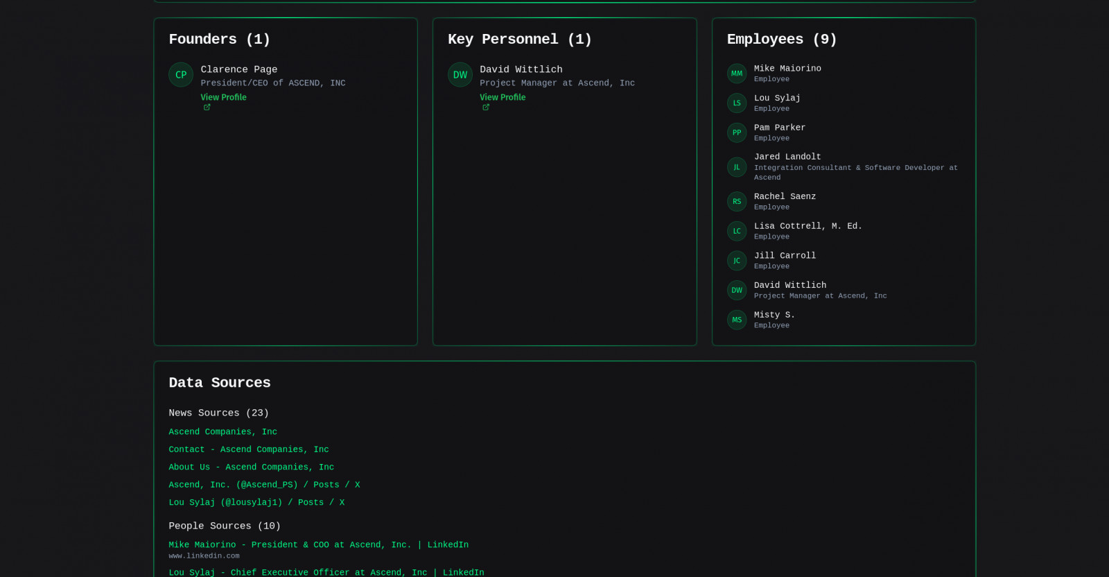
Task: Open Mike Maiorino LinkedIn source link
Action: 318,545
